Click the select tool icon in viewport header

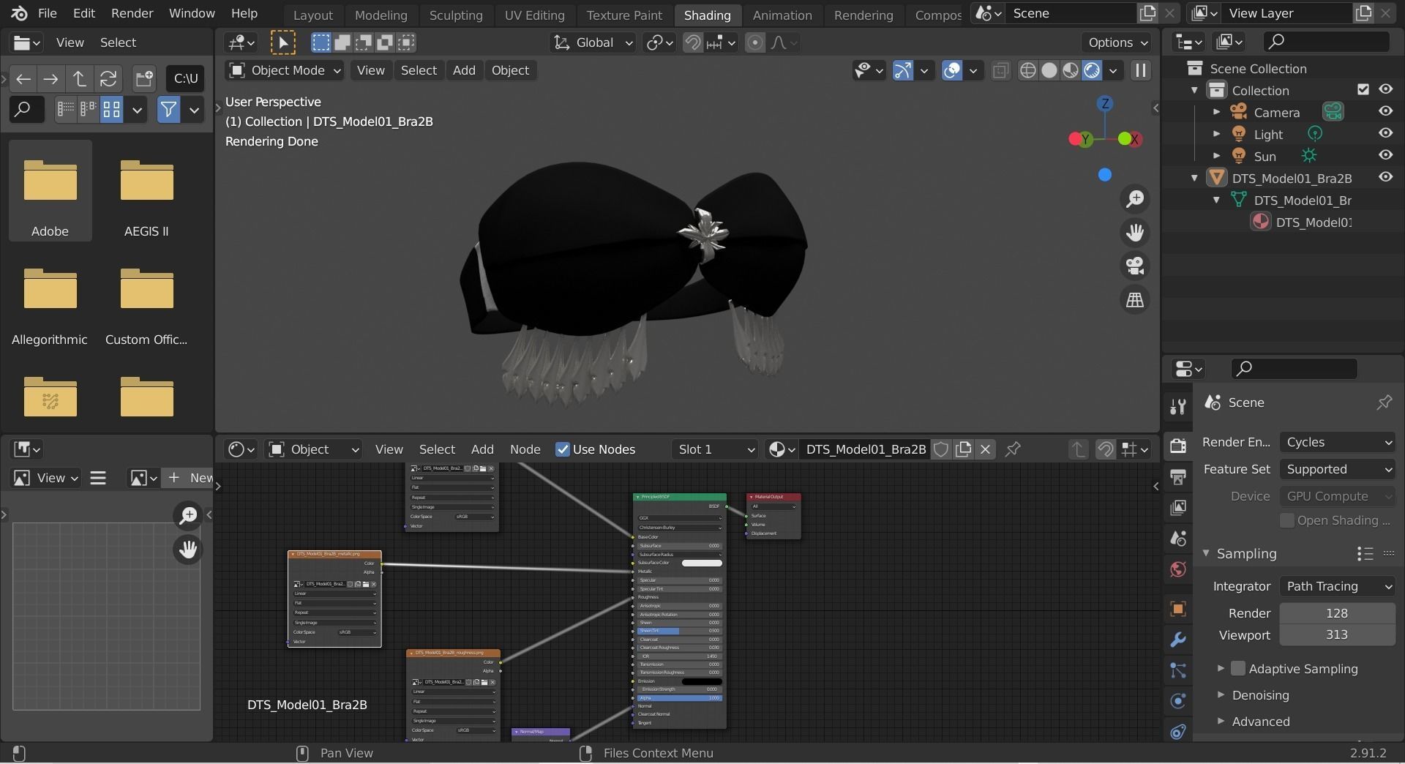pos(283,42)
